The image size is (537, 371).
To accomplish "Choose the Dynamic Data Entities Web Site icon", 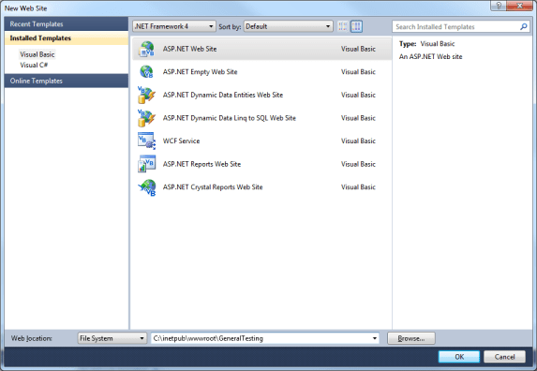I will [146, 95].
